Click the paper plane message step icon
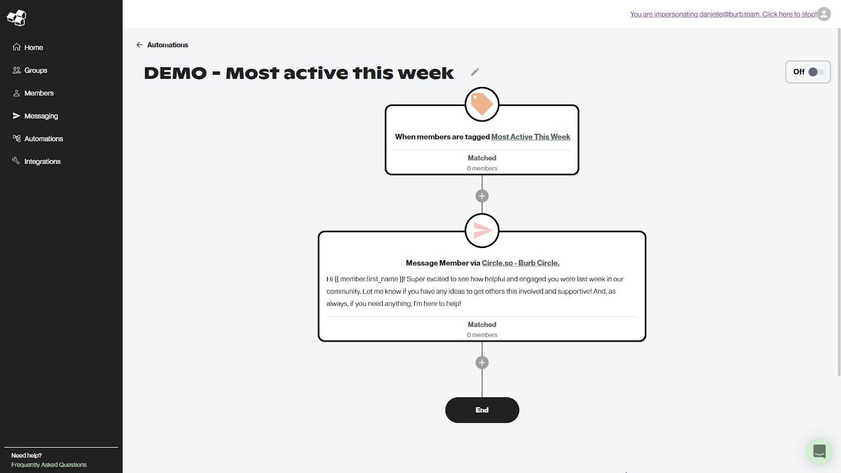The width and height of the screenshot is (841, 473). point(481,230)
